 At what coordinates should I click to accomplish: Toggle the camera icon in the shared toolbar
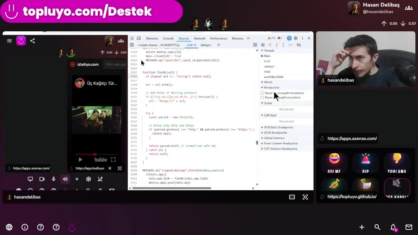point(42,179)
